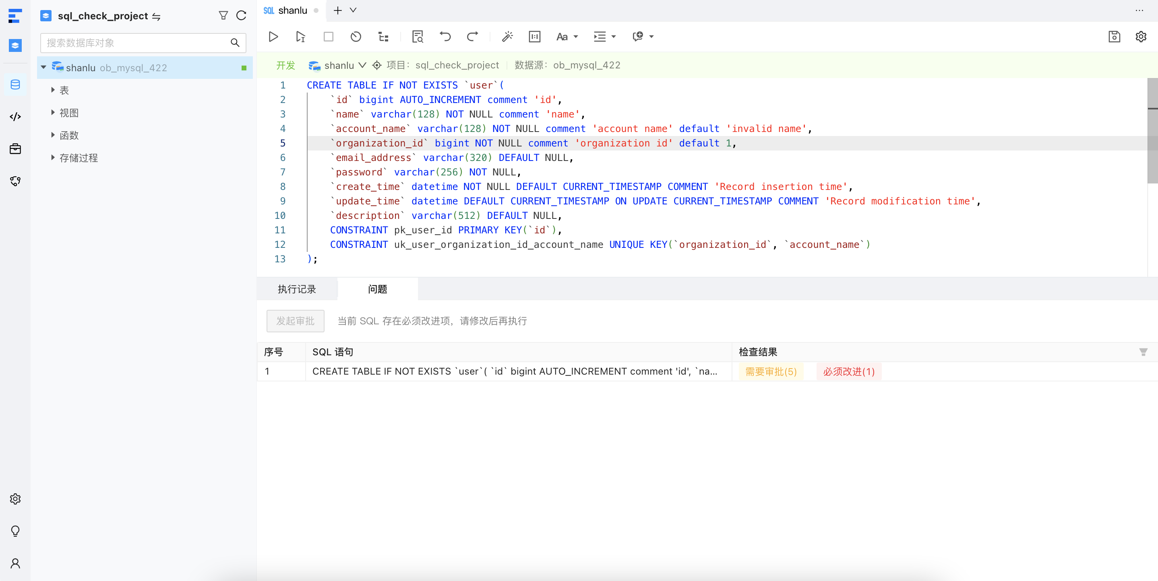Open the refresh-cycle sidebar icon
Image resolution: width=1158 pixels, height=581 pixels.
[x=15, y=181]
